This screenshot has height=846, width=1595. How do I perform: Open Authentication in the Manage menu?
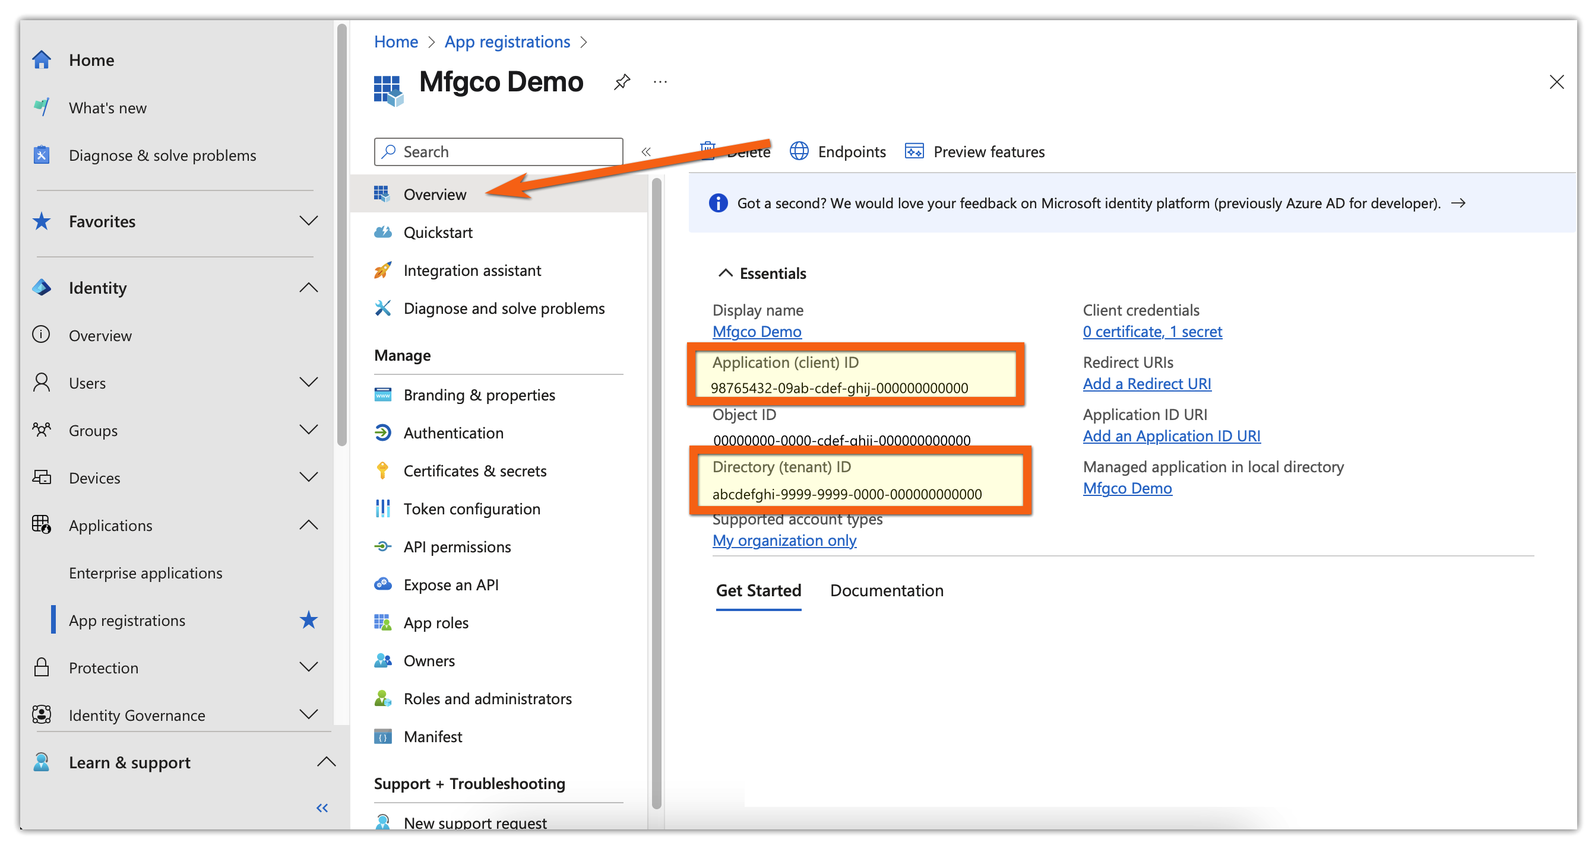click(453, 433)
